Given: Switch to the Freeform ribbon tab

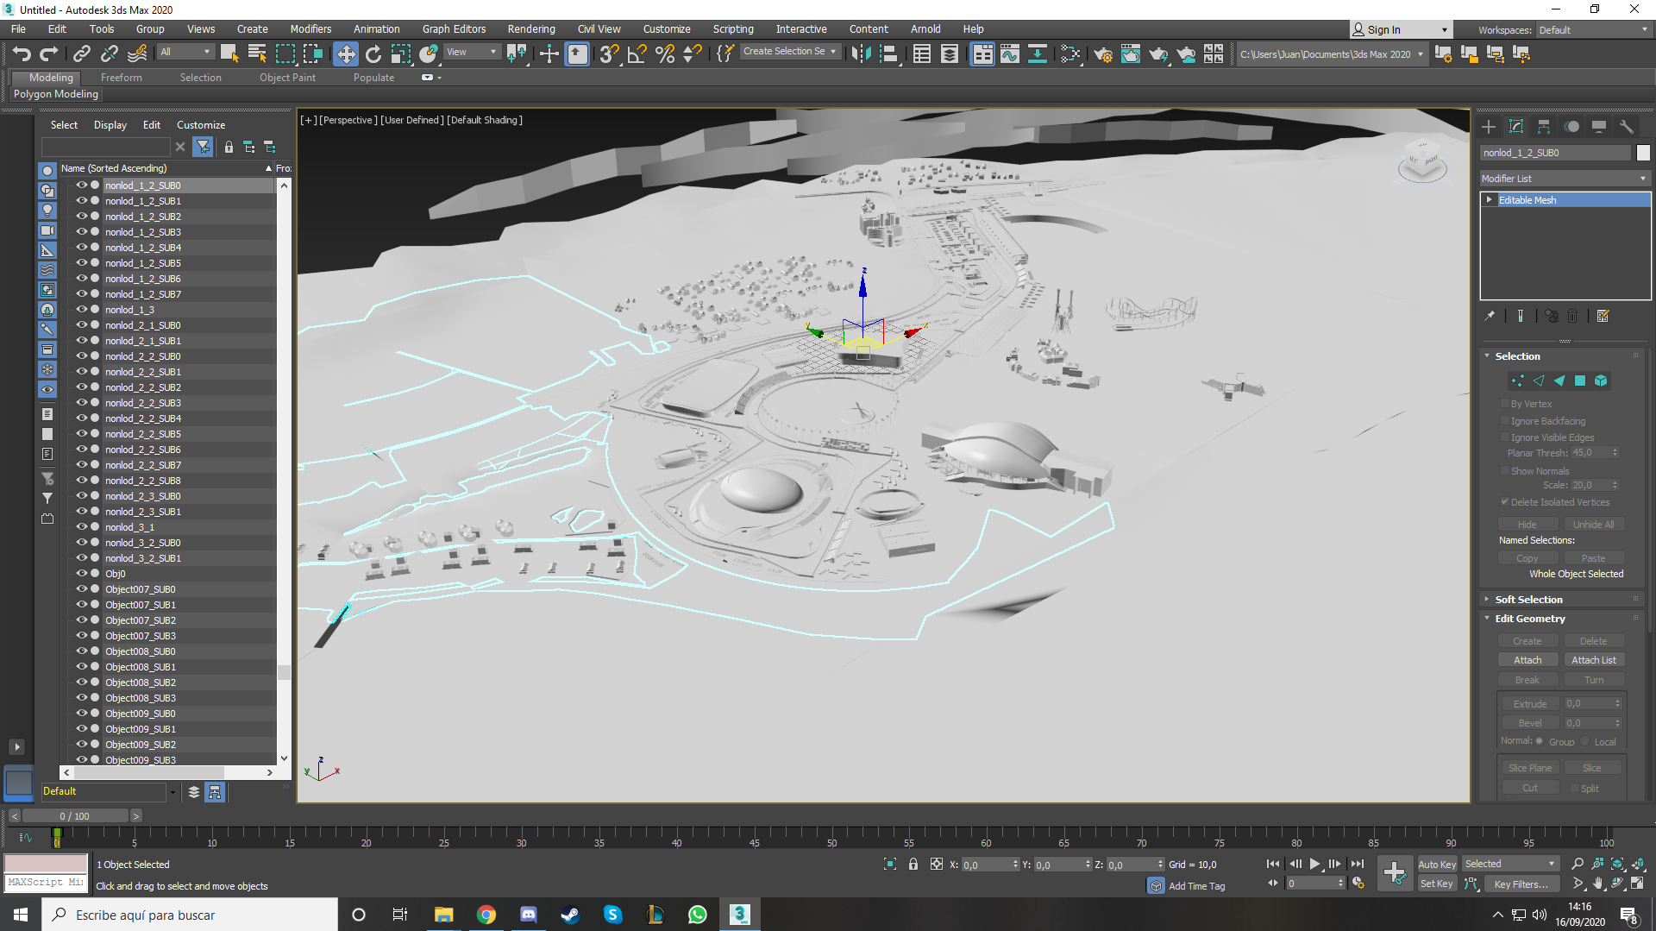Looking at the screenshot, I should [x=121, y=78].
